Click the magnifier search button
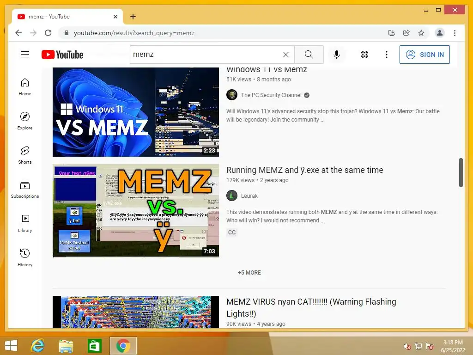Screen dimensions: 473x355 click(309, 55)
